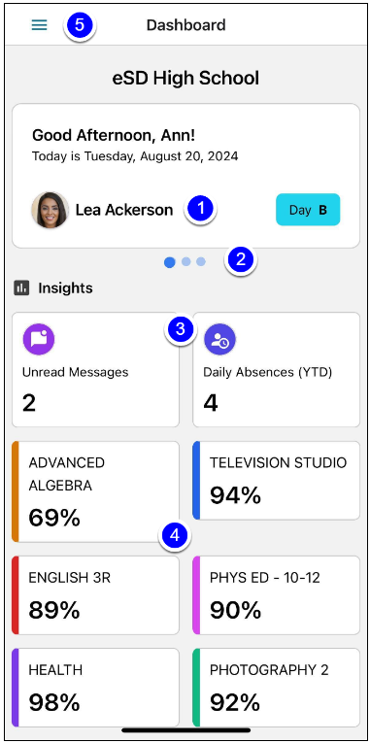Click annotation marker number 3
The width and height of the screenshot is (370, 743).
[x=181, y=329]
